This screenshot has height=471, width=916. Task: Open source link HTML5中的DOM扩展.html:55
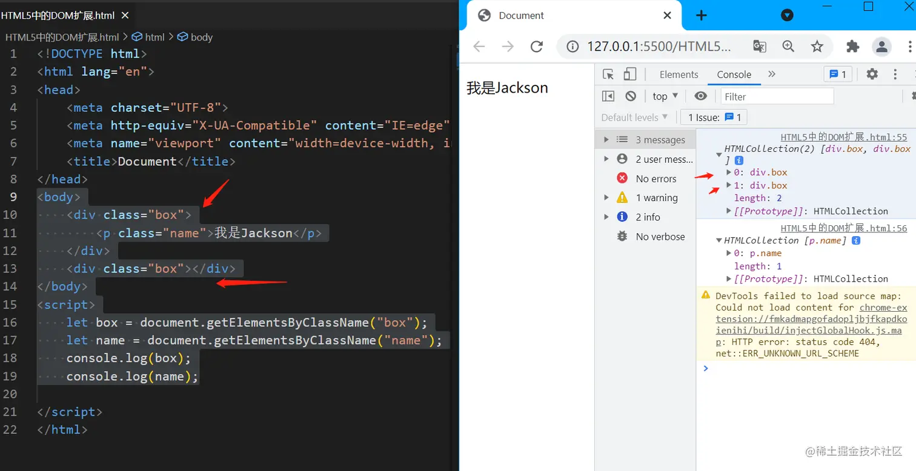844,137
